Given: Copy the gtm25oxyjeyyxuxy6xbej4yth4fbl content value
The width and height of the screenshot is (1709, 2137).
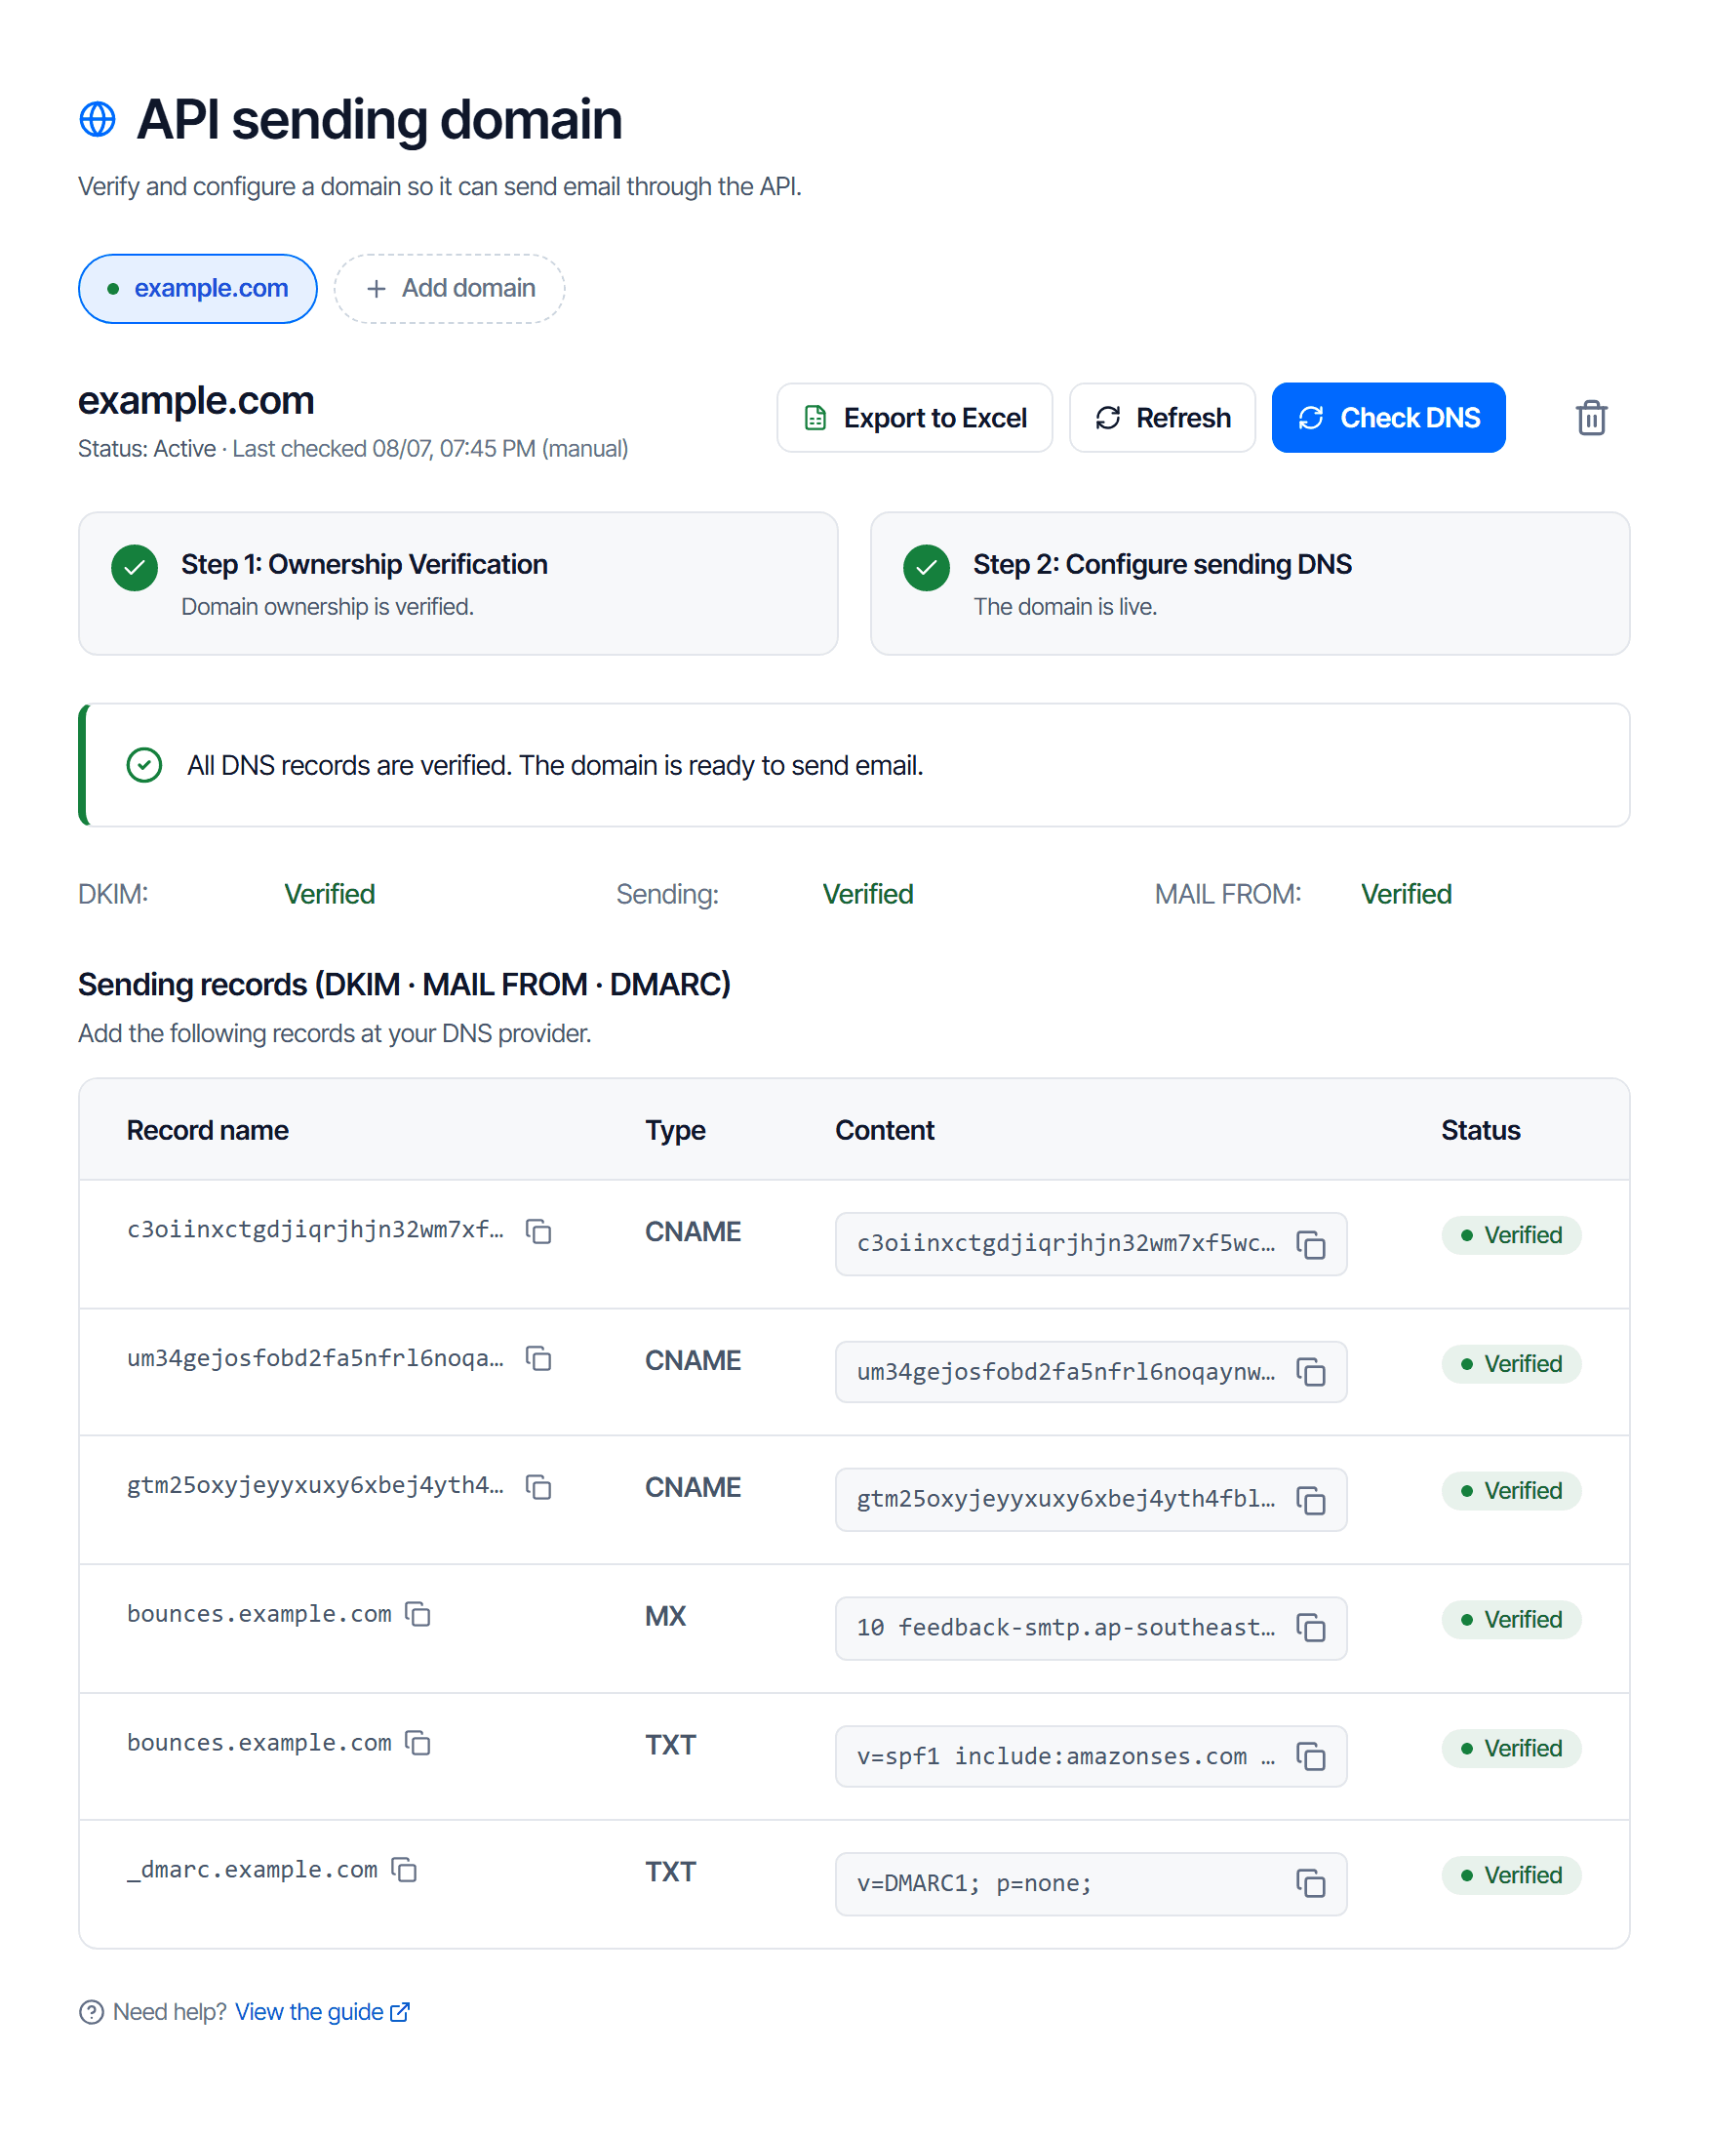Looking at the screenshot, I should click(1311, 1501).
